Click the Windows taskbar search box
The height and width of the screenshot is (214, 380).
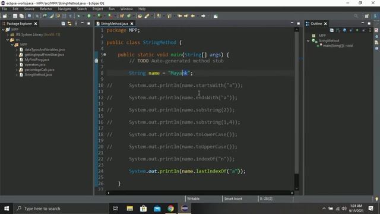tap(61, 209)
